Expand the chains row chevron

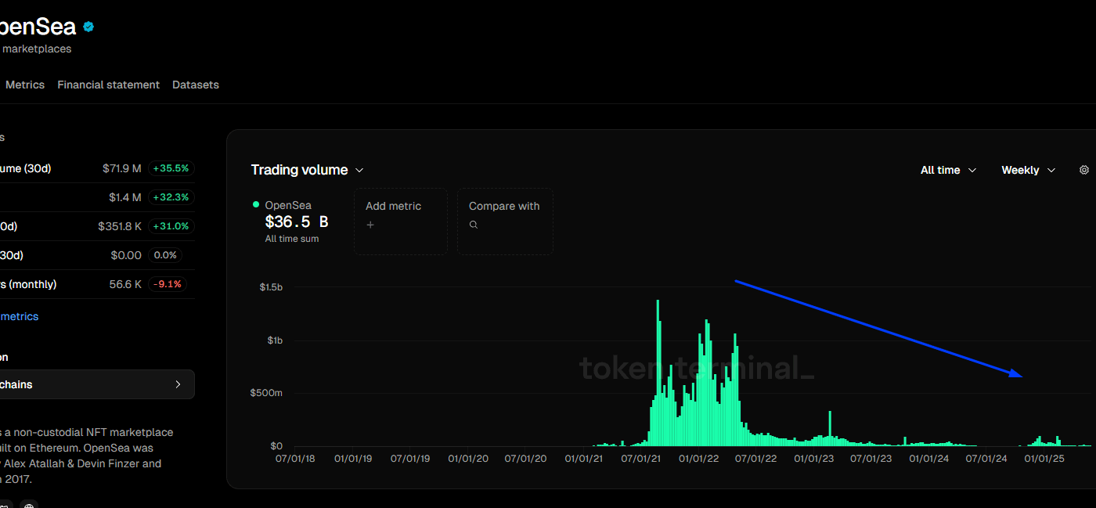tap(178, 384)
